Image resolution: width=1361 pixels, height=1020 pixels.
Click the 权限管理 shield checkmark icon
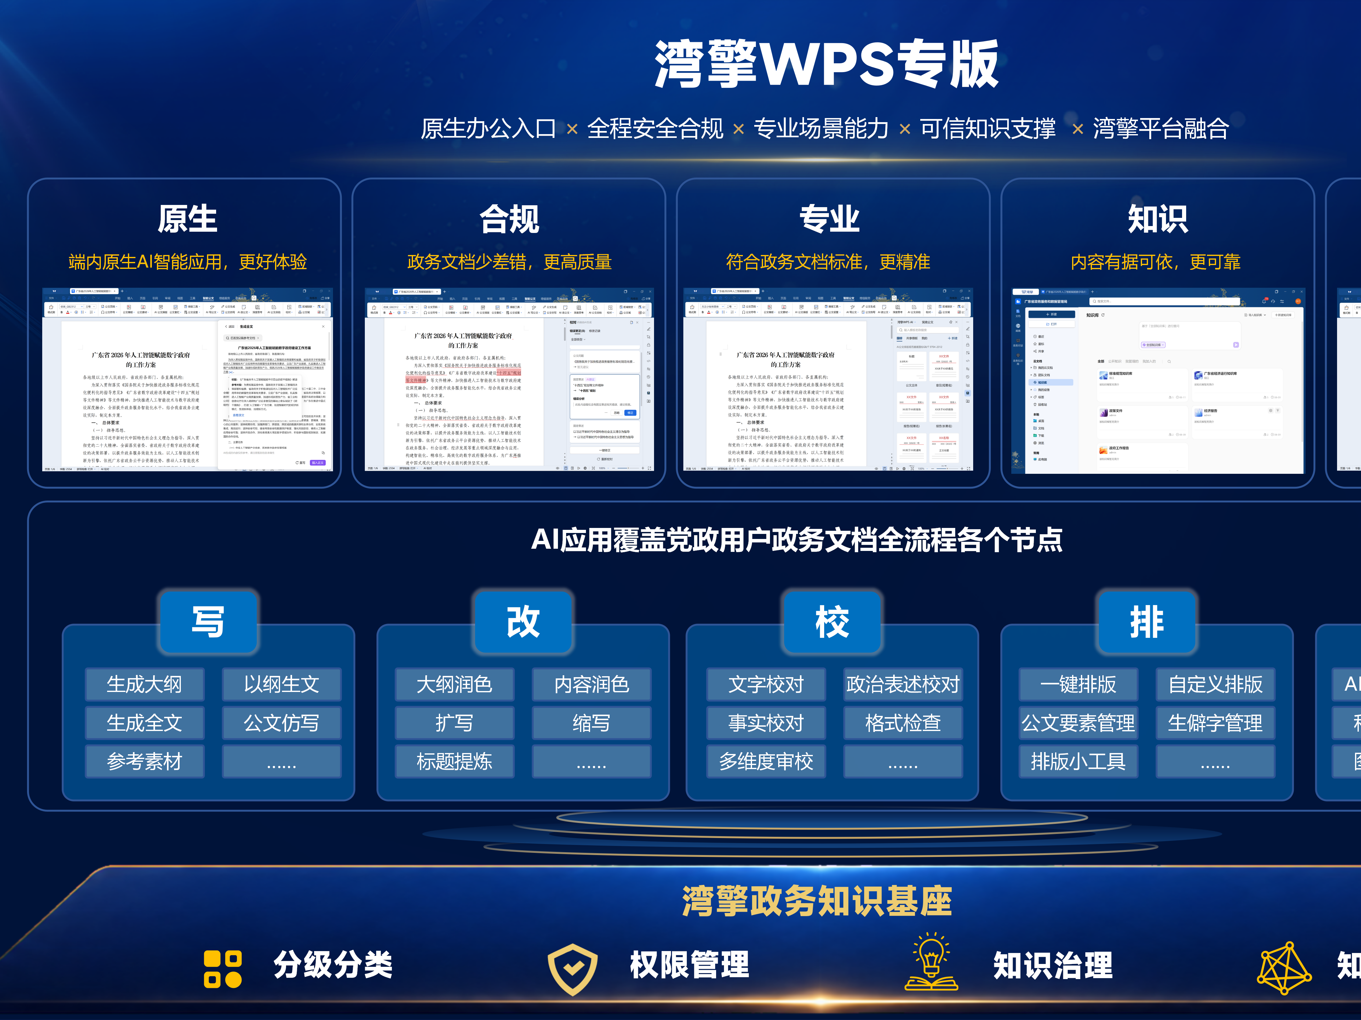click(x=572, y=969)
